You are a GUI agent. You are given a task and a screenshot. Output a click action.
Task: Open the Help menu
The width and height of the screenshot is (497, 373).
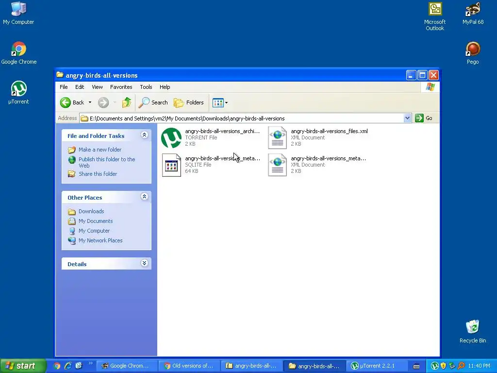coord(165,87)
